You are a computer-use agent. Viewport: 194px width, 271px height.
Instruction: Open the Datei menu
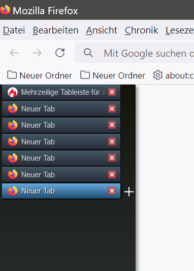pos(14,30)
